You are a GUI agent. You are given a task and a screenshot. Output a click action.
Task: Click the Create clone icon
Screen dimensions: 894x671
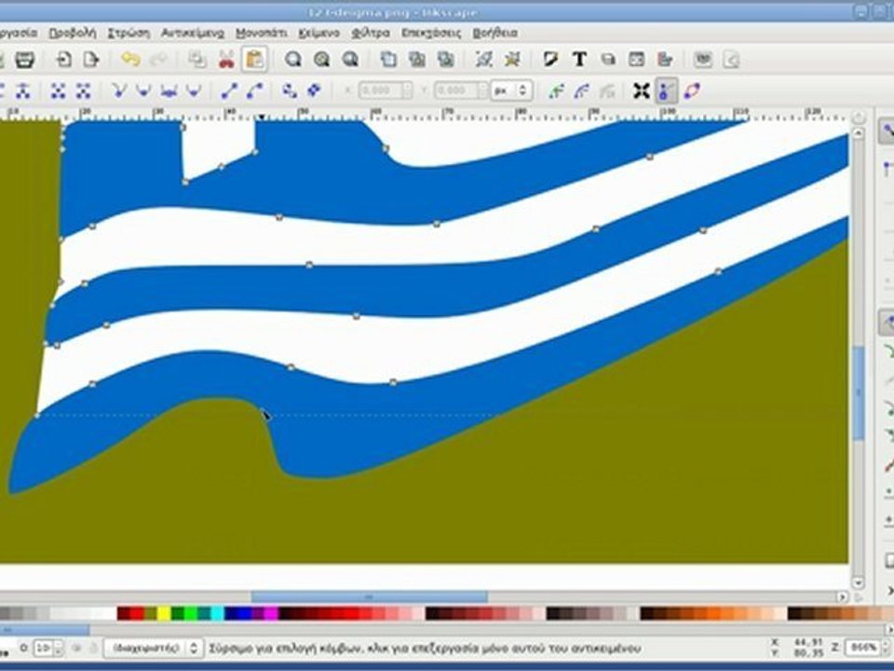417,60
